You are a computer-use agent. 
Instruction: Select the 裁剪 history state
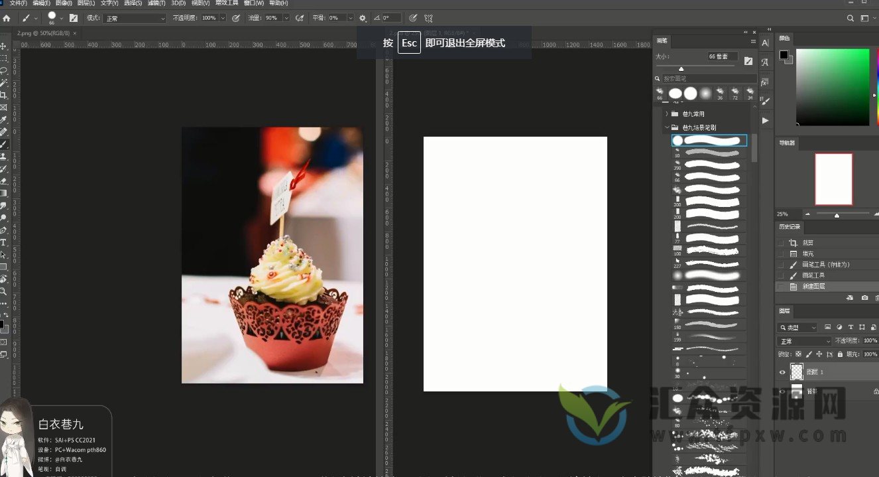pos(807,243)
